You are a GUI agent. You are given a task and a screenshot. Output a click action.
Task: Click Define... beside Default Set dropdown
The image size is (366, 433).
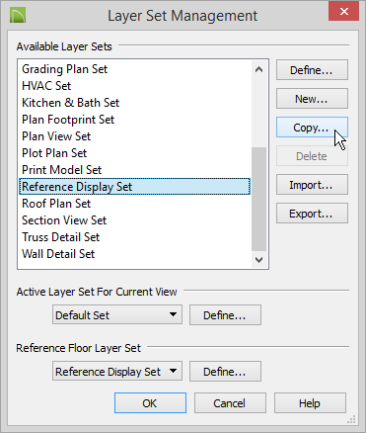[x=225, y=315]
